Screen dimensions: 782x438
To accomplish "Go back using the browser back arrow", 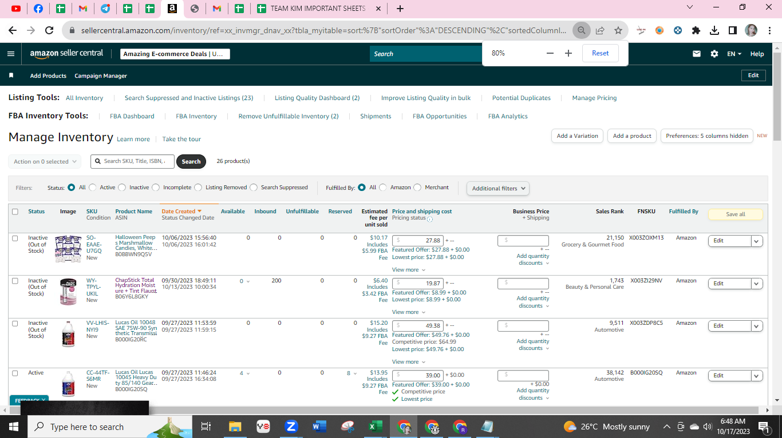I will click(x=13, y=30).
